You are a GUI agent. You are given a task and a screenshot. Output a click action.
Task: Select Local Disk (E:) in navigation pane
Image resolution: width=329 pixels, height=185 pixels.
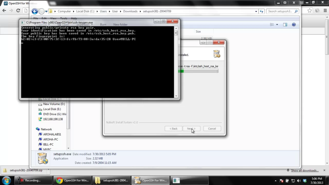coord(52,109)
